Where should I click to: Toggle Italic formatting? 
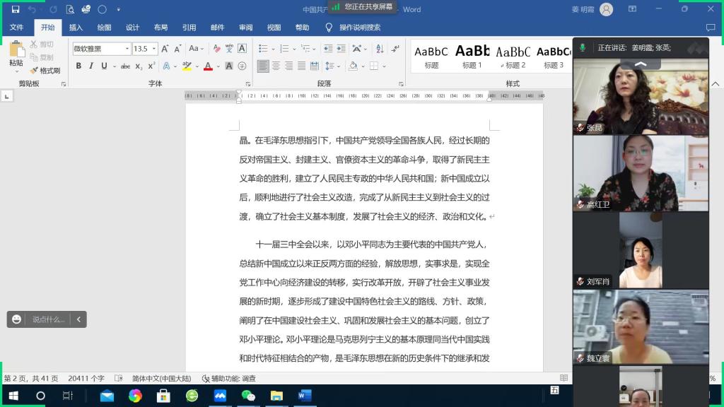pos(91,66)
